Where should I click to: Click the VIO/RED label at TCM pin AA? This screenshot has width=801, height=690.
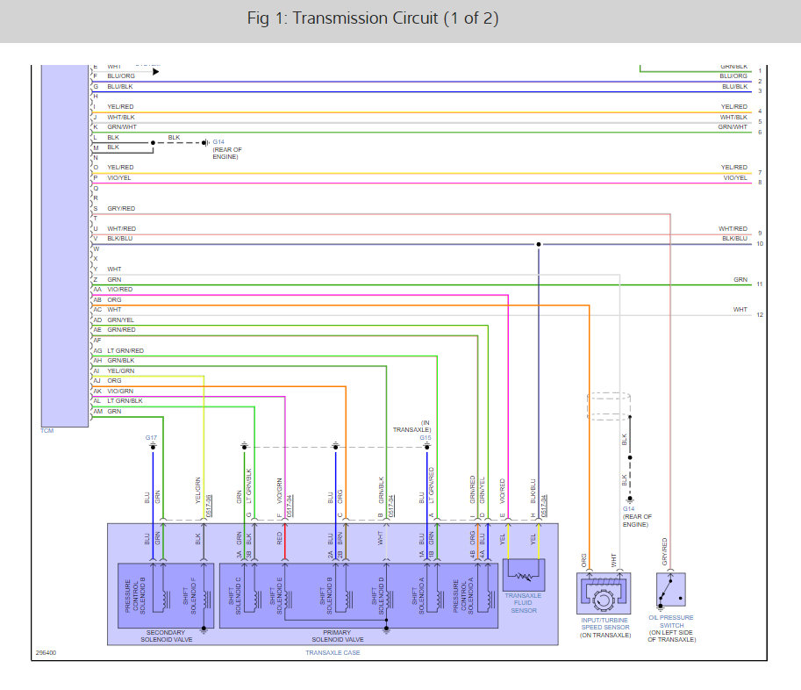(x=120, y=290)
